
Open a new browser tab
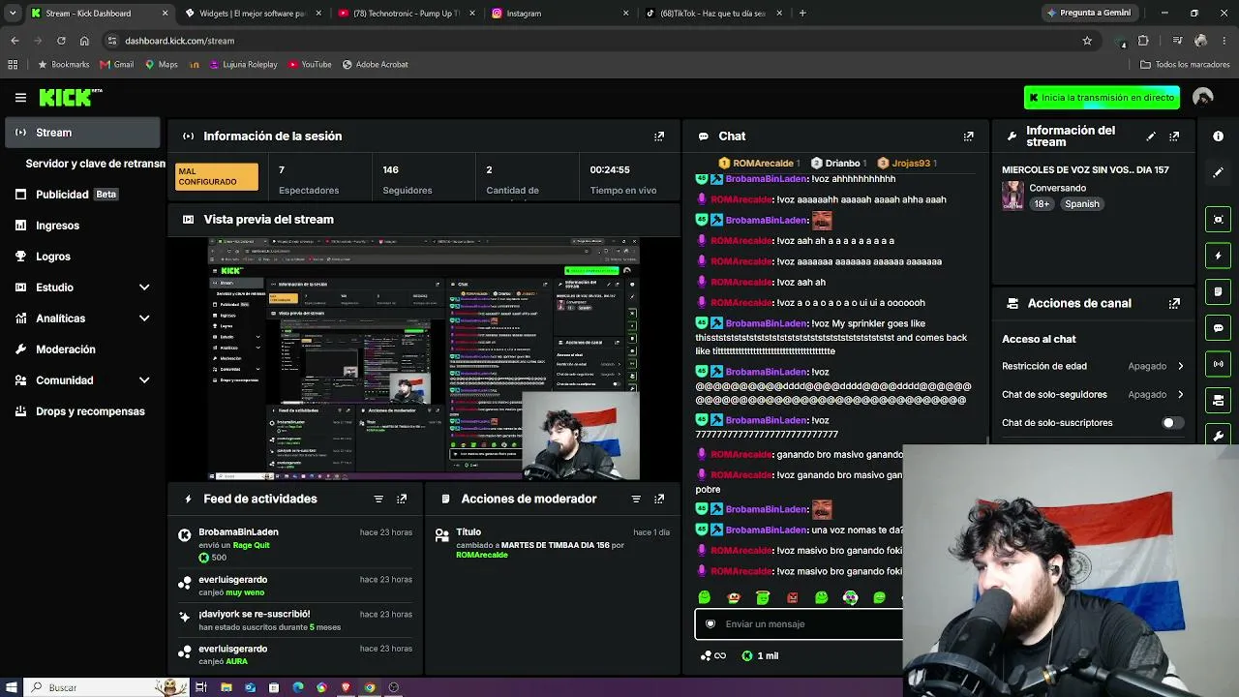tap(802, 14)
